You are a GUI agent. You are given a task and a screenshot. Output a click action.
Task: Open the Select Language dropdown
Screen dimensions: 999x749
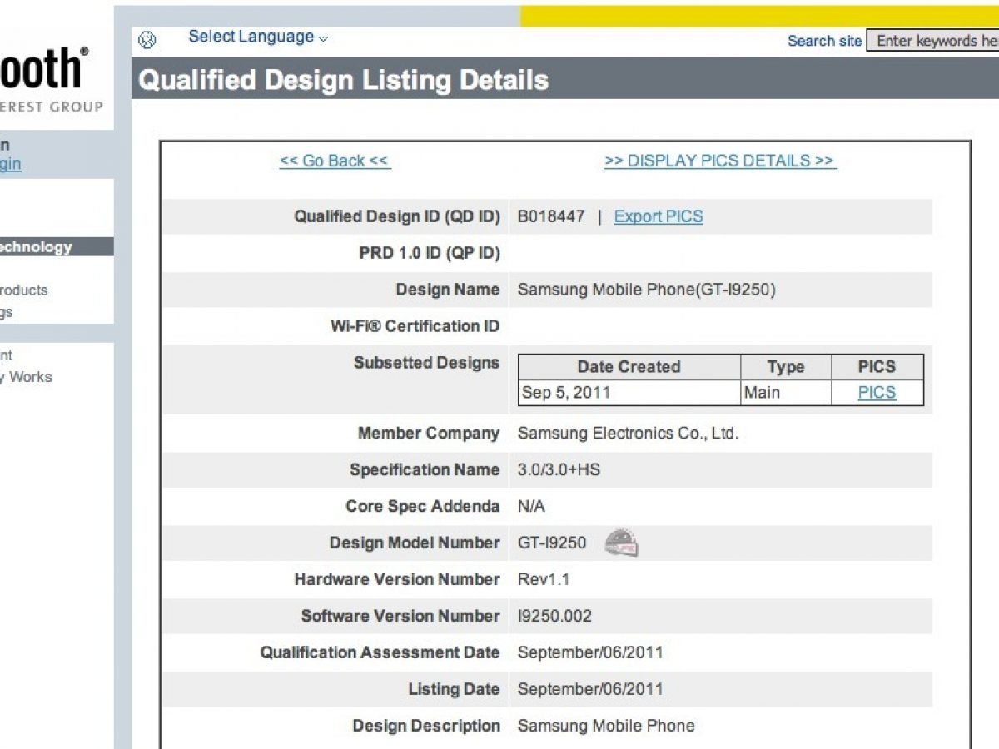point(257,37)
